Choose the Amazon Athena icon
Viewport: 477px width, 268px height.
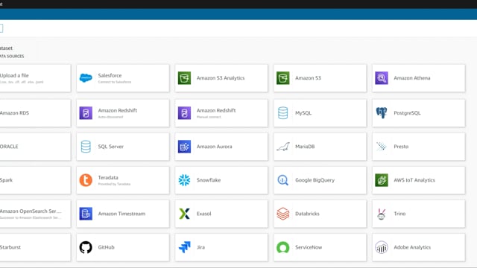coord(382,78)
